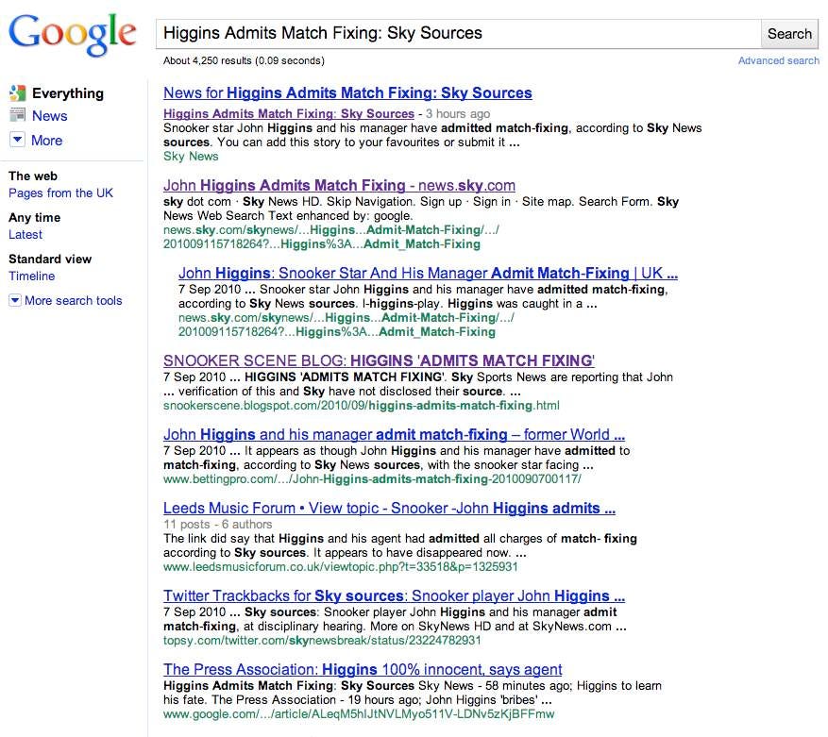
Task: Click '3 hours ago' timestamp
Action: click(458, 114)
